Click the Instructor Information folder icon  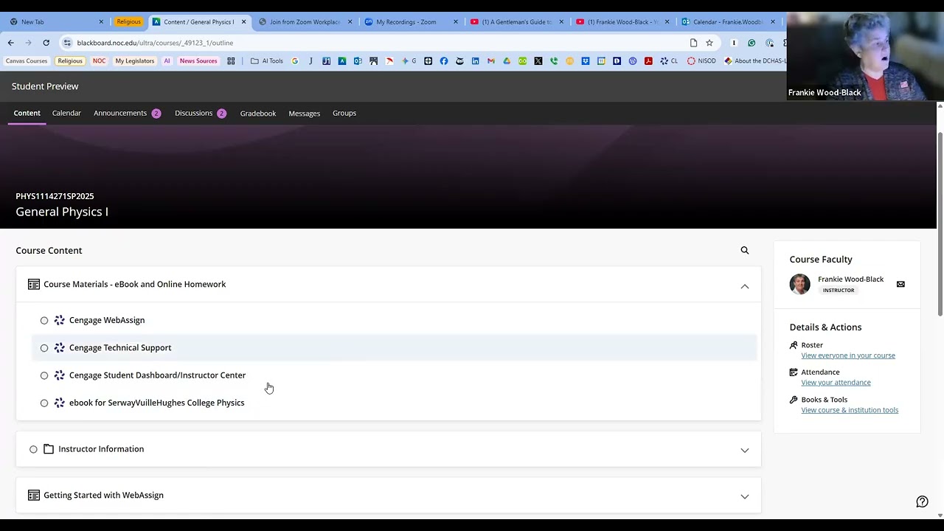49,449
